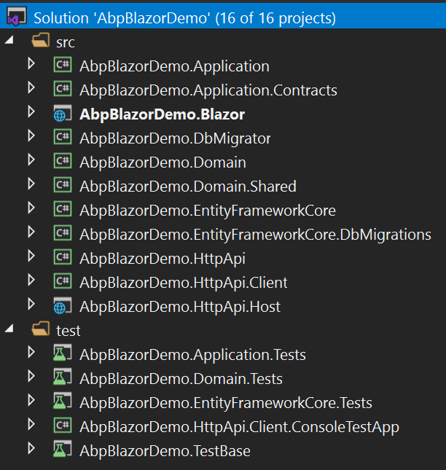Expand the AbpBlazorDemo.HttpApi.Client.ConsoleTestApp node
The width and height of the screenshot is (446, 470).
pyautogui.click(x=31, y=426)
